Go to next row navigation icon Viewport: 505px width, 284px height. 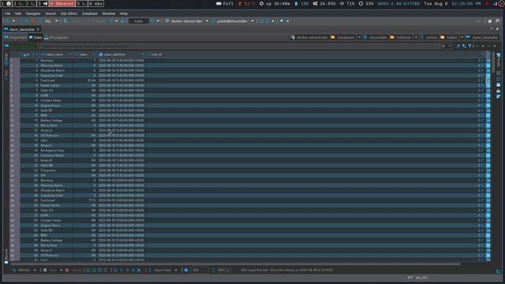(x=127, y=270)
